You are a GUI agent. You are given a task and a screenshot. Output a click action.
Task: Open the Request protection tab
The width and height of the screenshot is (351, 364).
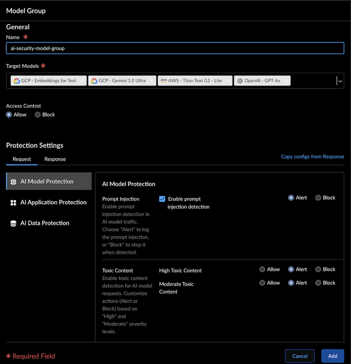pos(22,159)
